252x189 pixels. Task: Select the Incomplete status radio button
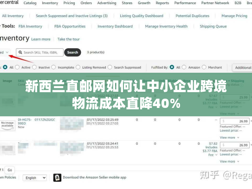(x=53, y=67)
